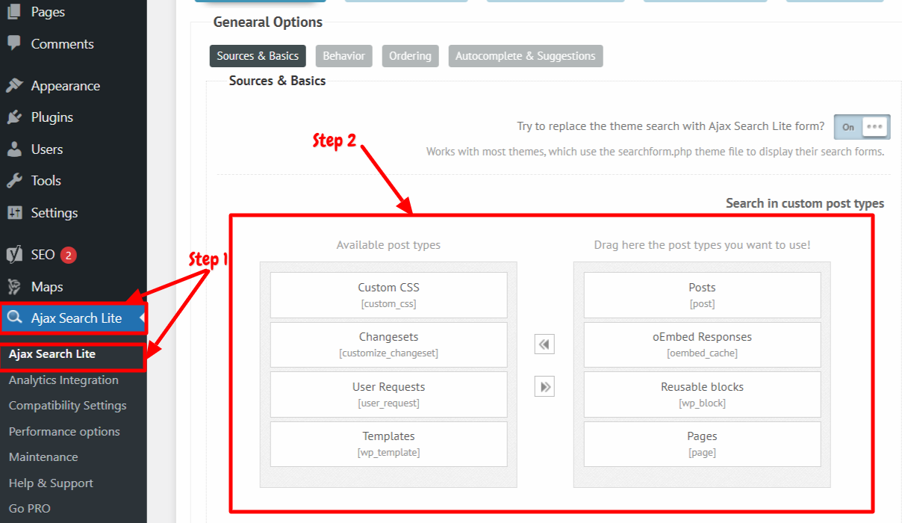Open the Compatibility Settings submenu link

coord(68,406)
